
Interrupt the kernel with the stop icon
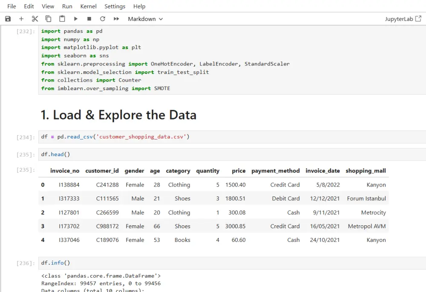[x=89, y=19]
